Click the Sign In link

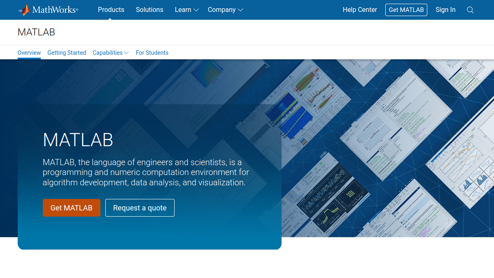point(445,10)
